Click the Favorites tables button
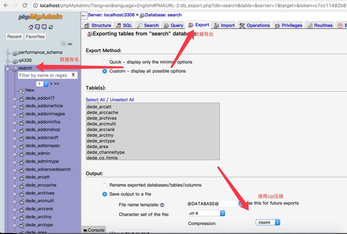347x234 pixels. coord(35,37)
